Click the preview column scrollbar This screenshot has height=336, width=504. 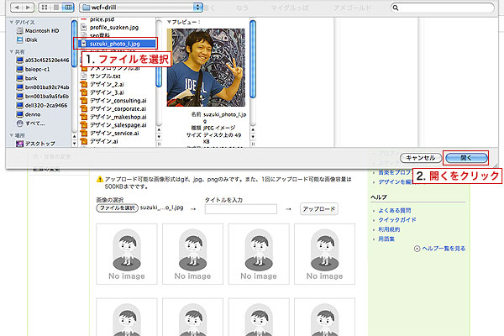(253, 59)
